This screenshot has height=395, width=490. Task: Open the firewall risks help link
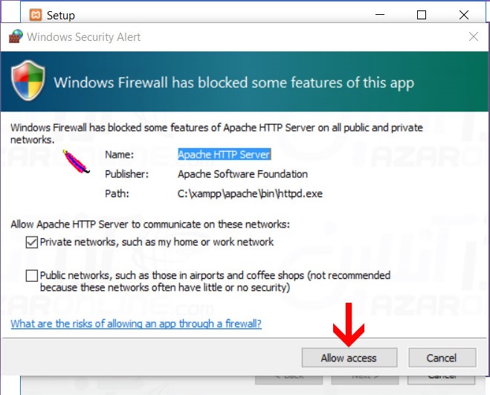click(x=136, y=324)
